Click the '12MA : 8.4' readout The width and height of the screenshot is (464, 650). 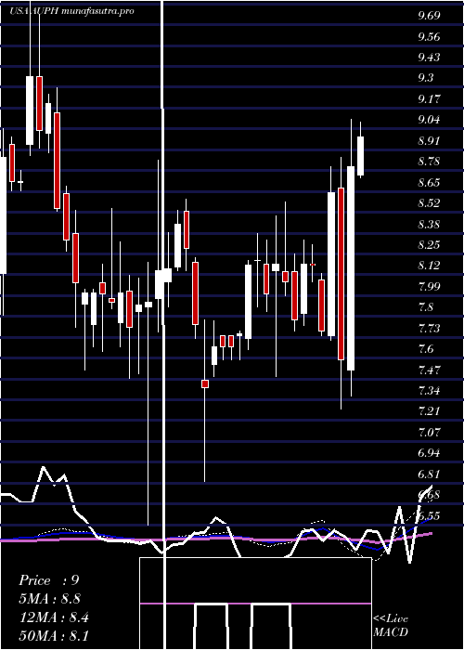click(x=53, y=617)
